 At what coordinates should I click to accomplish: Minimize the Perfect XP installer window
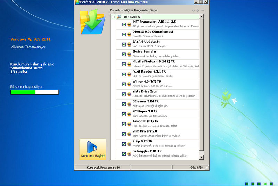tap(196, 2)
